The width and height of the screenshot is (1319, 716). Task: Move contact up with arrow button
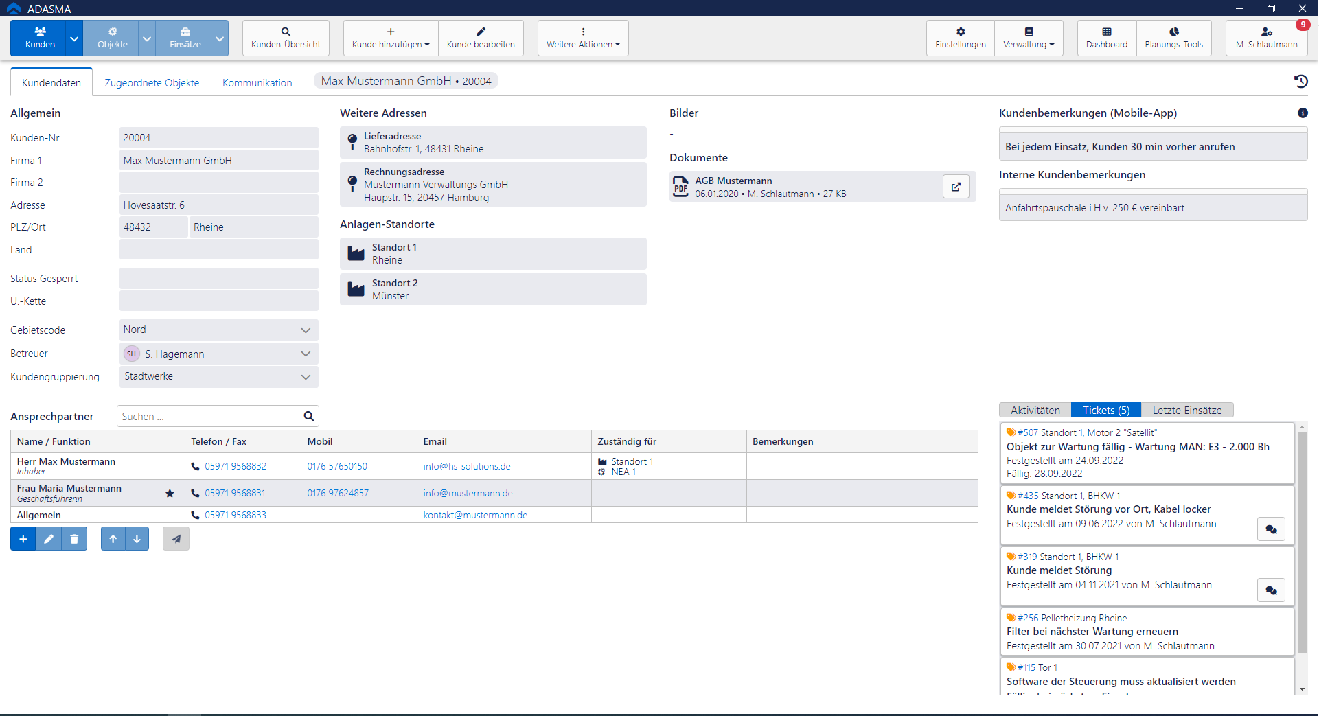(x=113, y=539)
